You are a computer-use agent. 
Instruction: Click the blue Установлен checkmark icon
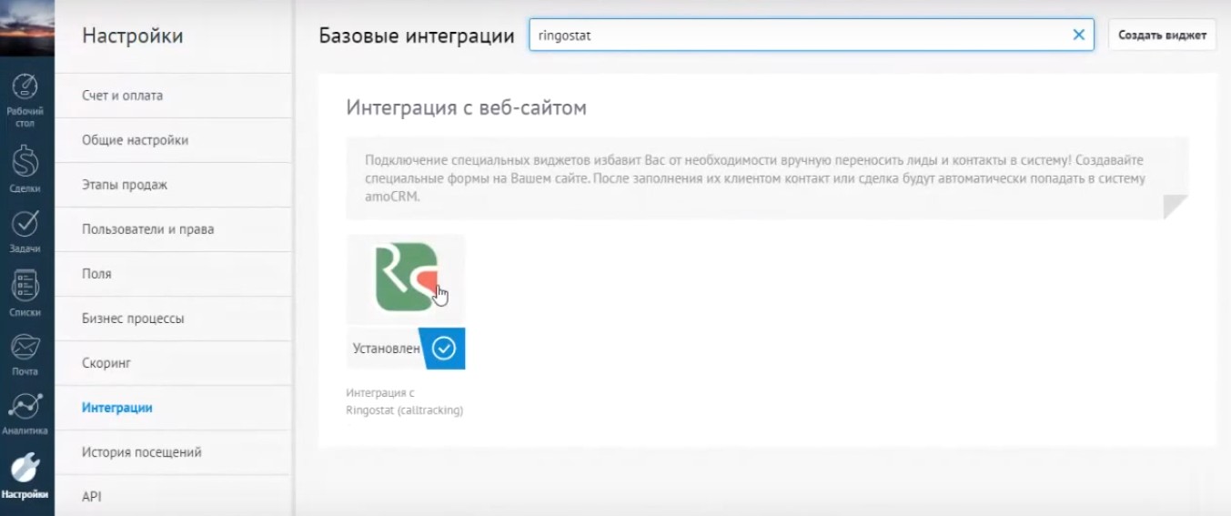click(443, 349)
